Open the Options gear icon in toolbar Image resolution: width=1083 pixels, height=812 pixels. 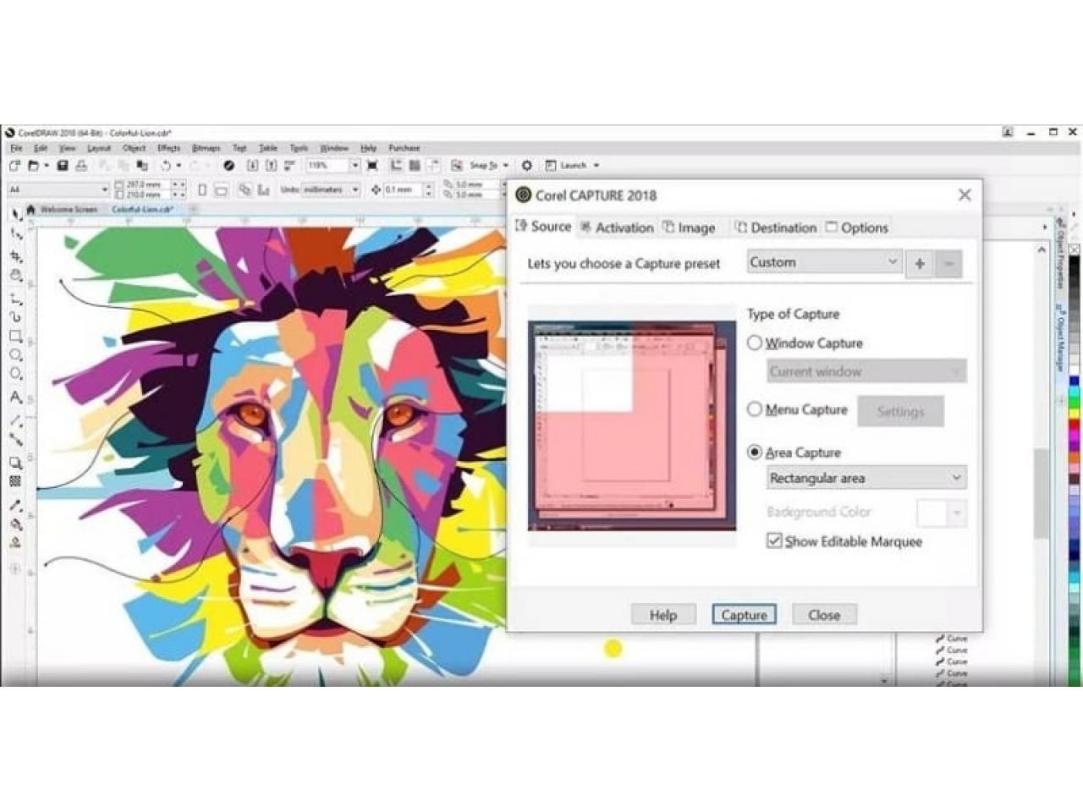tap(526, 166)
